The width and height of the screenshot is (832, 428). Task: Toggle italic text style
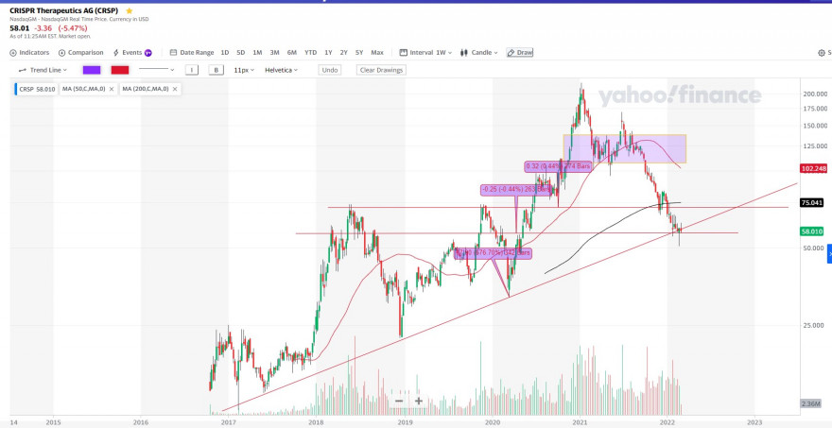(192, 70)
